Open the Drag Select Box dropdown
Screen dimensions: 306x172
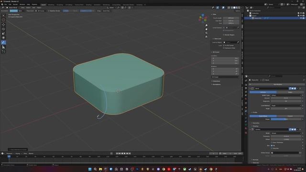click(x=107, y=11)
